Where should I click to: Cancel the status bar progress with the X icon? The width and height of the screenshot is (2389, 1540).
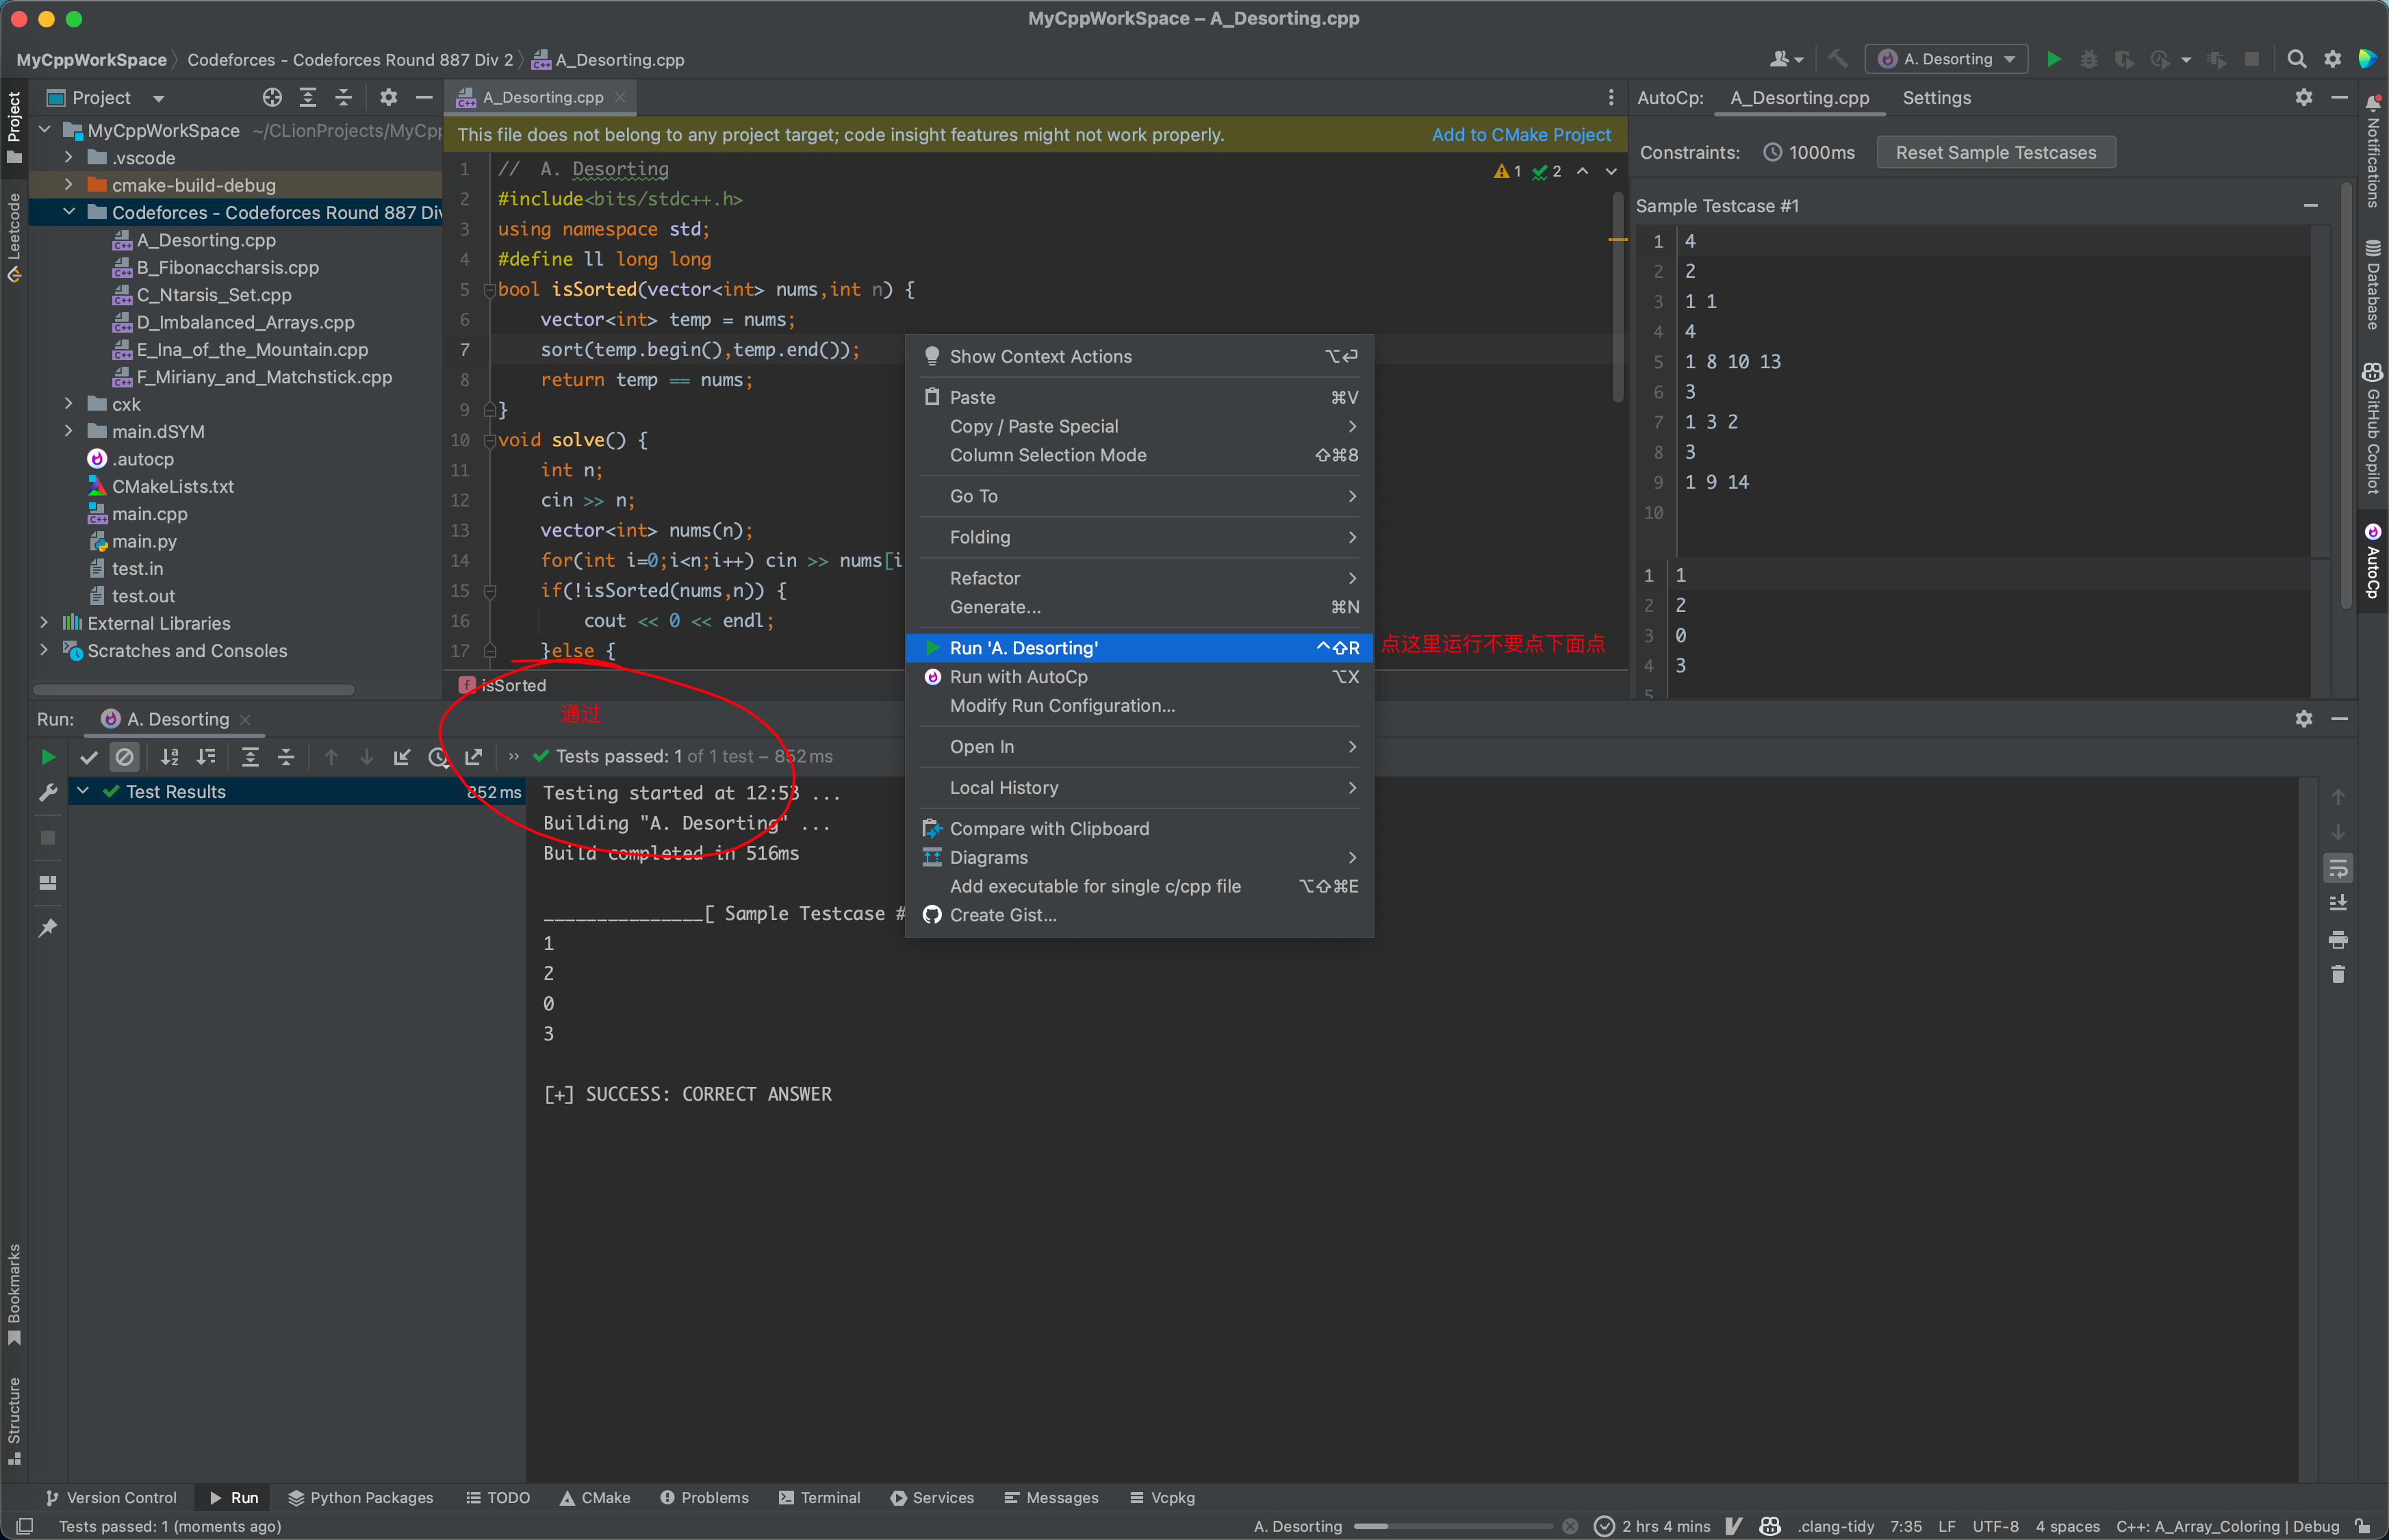click(1570, 1526)
